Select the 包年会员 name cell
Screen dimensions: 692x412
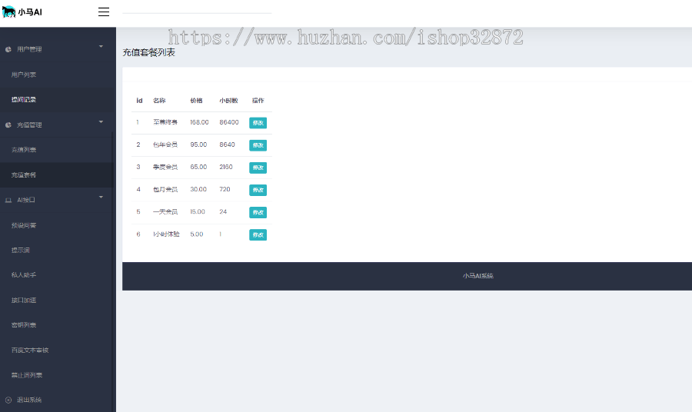click(x=165, y=145)
